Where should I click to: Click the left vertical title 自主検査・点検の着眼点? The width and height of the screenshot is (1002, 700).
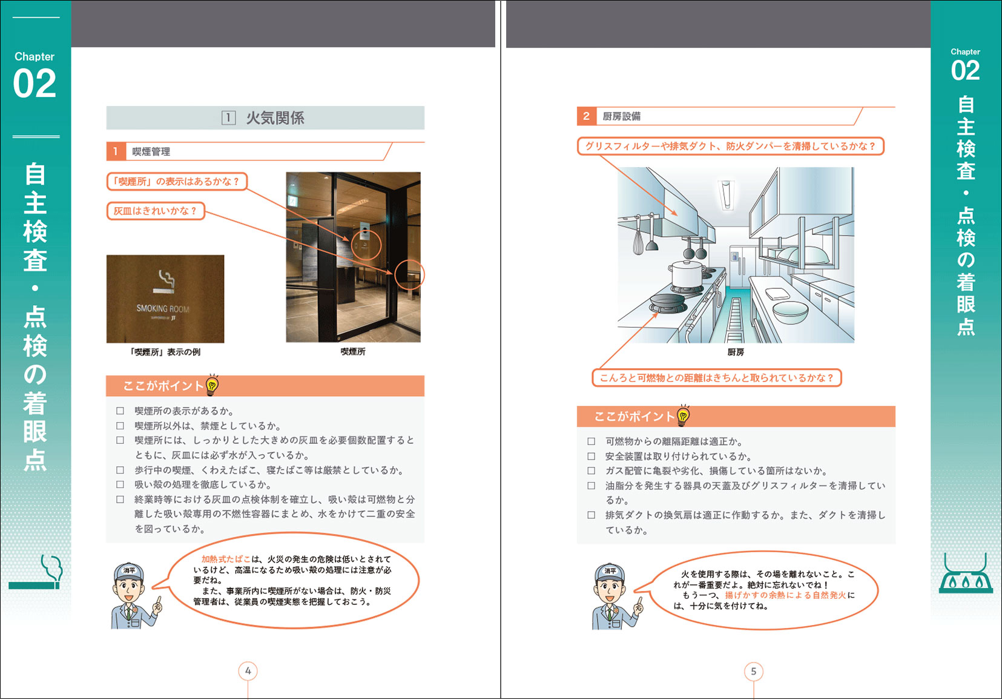[x=35, y=317]
